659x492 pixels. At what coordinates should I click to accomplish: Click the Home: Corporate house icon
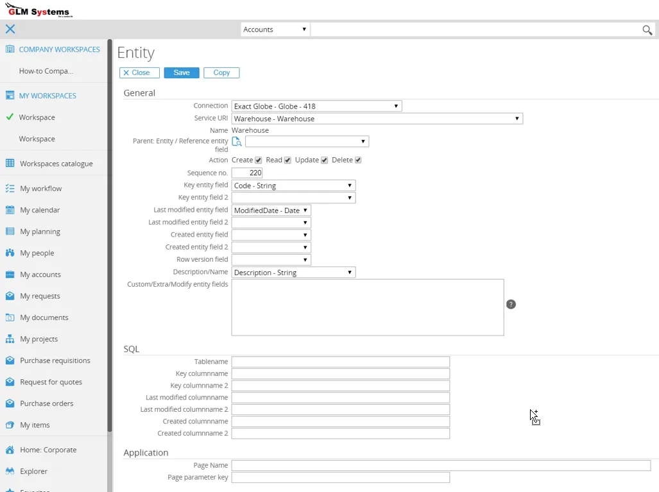10,450
